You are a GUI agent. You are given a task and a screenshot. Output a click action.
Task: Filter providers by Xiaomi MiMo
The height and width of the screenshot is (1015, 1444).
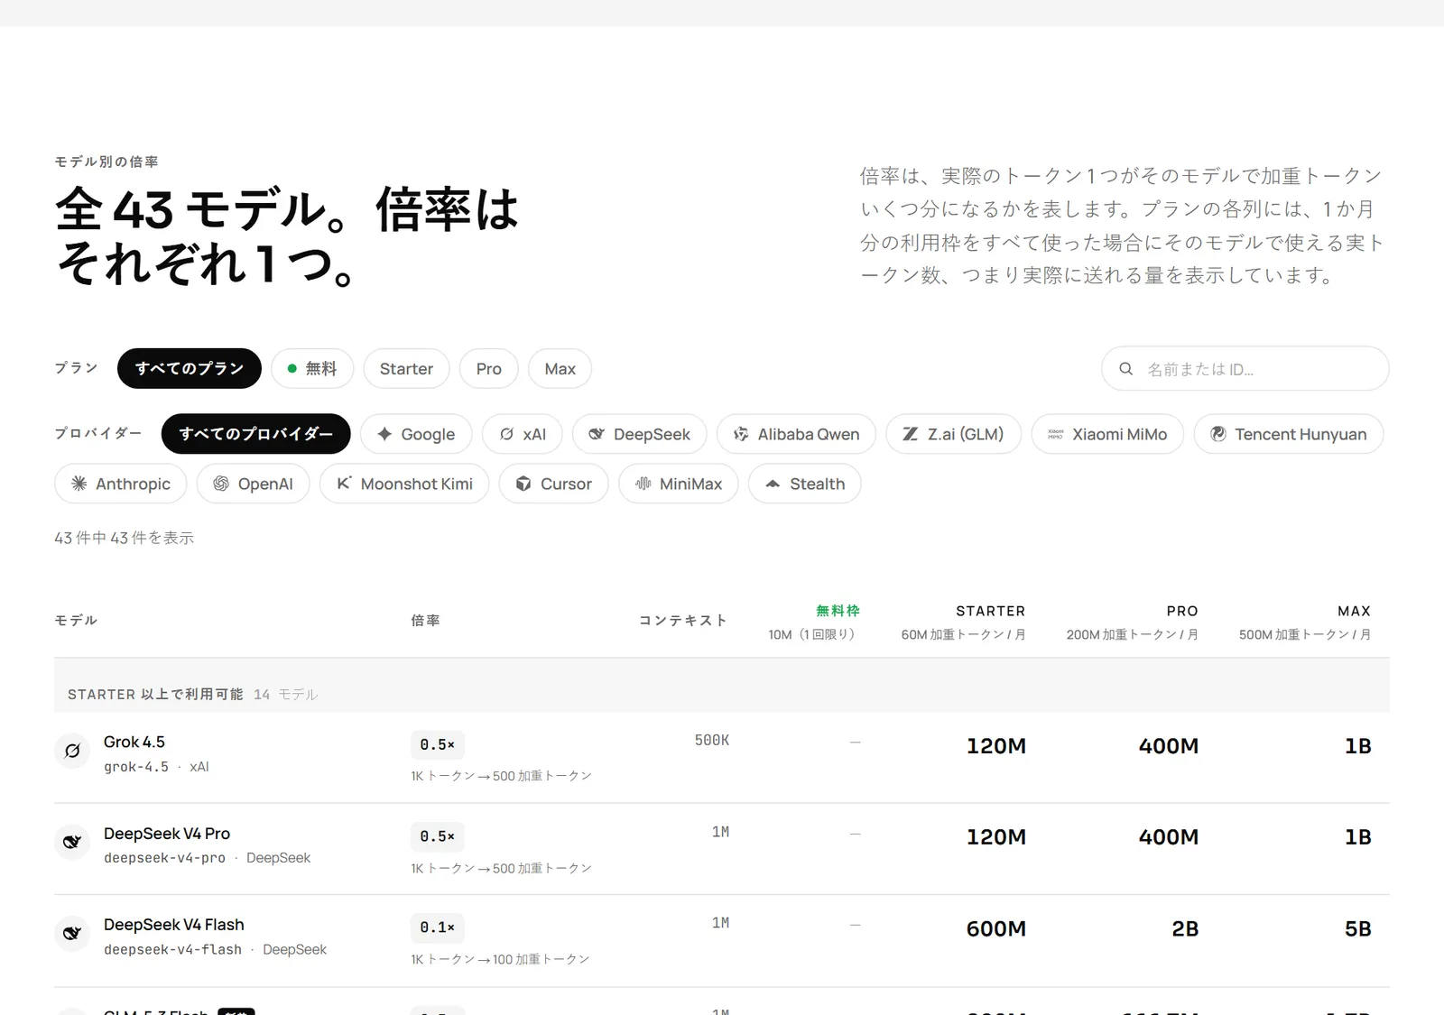(1107, 434)
